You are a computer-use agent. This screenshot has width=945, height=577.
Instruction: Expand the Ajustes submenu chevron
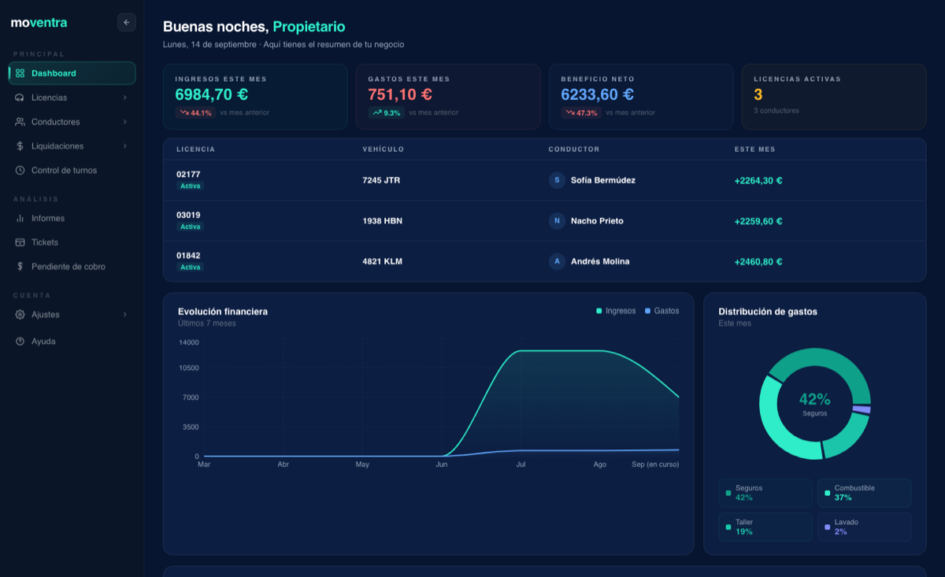[125, 315]
